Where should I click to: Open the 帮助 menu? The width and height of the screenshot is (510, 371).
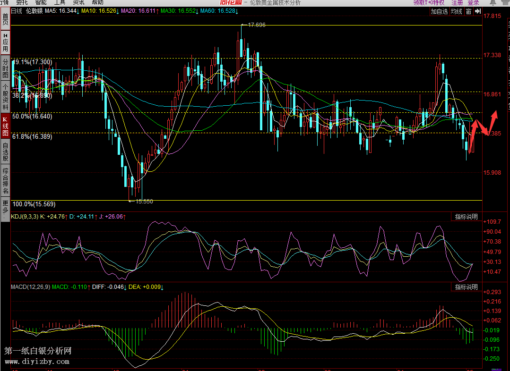click(x=97, y=2)
